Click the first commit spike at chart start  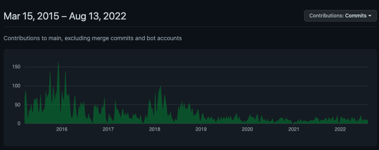pos(25,92)
